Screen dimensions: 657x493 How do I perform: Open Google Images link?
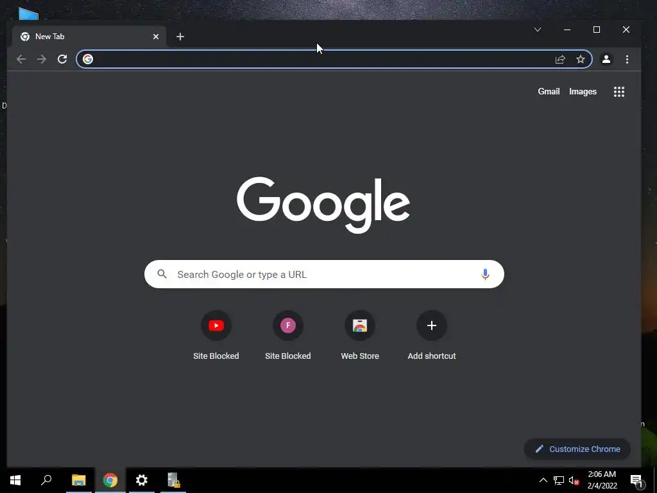(x=583, y=91)
